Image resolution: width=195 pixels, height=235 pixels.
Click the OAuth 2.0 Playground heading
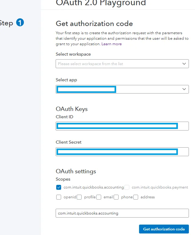tap(101, 3)
